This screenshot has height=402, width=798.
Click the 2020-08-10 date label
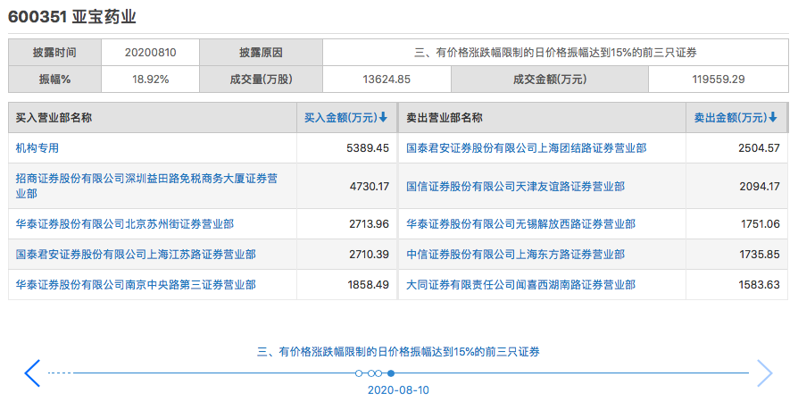(398, 390)
